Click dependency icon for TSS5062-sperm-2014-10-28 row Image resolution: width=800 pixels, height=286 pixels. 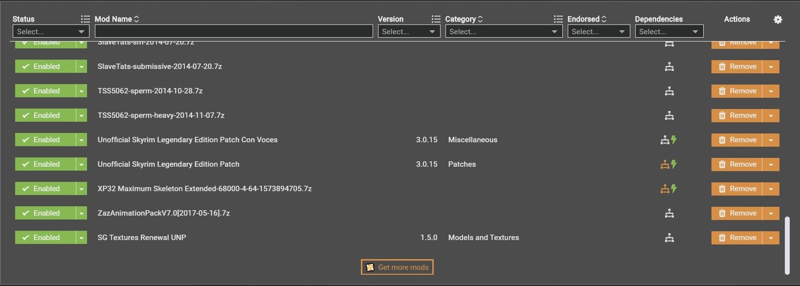coord(669,91)
